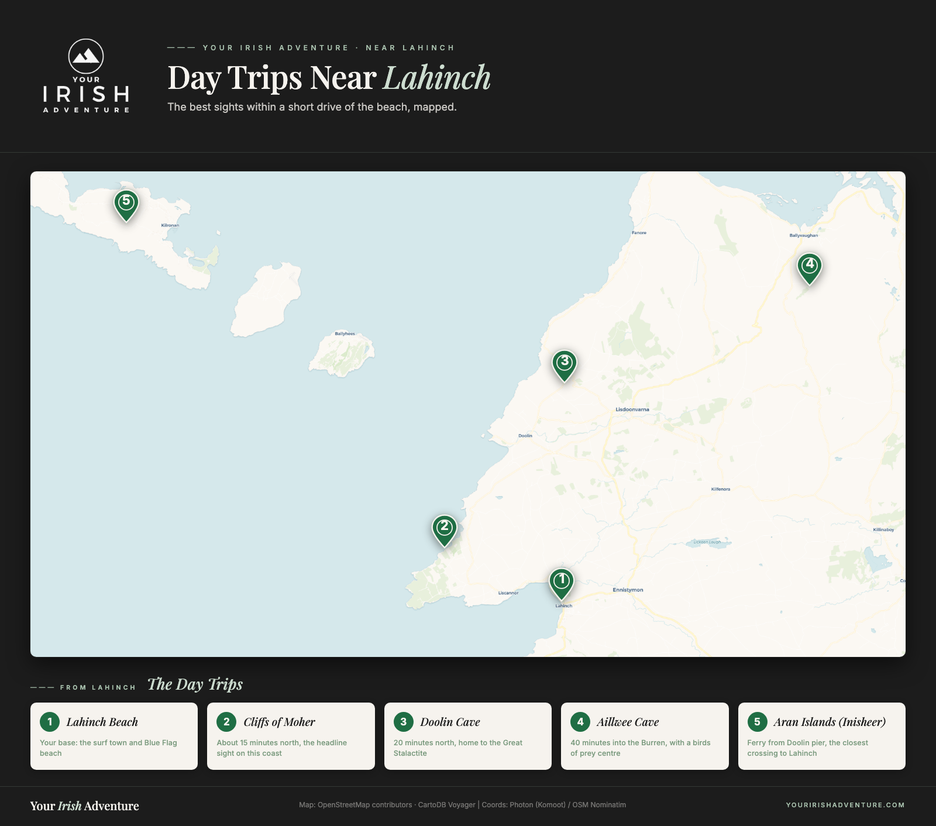Click map pin 2 at Cliffs of Moher

click(445, 530)
